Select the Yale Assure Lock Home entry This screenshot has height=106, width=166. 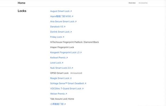point(62,99)
